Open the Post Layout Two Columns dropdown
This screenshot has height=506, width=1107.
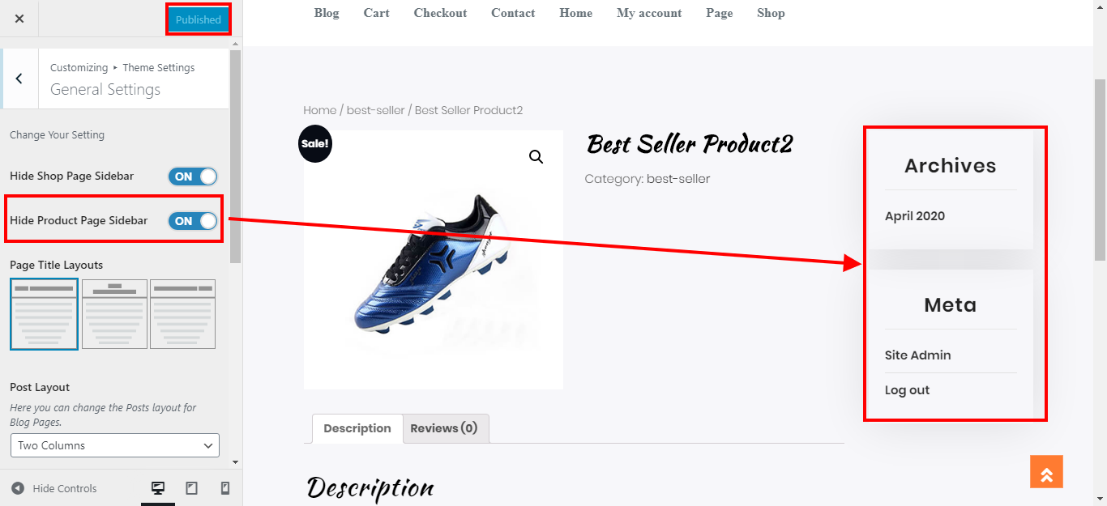(115, 445)
